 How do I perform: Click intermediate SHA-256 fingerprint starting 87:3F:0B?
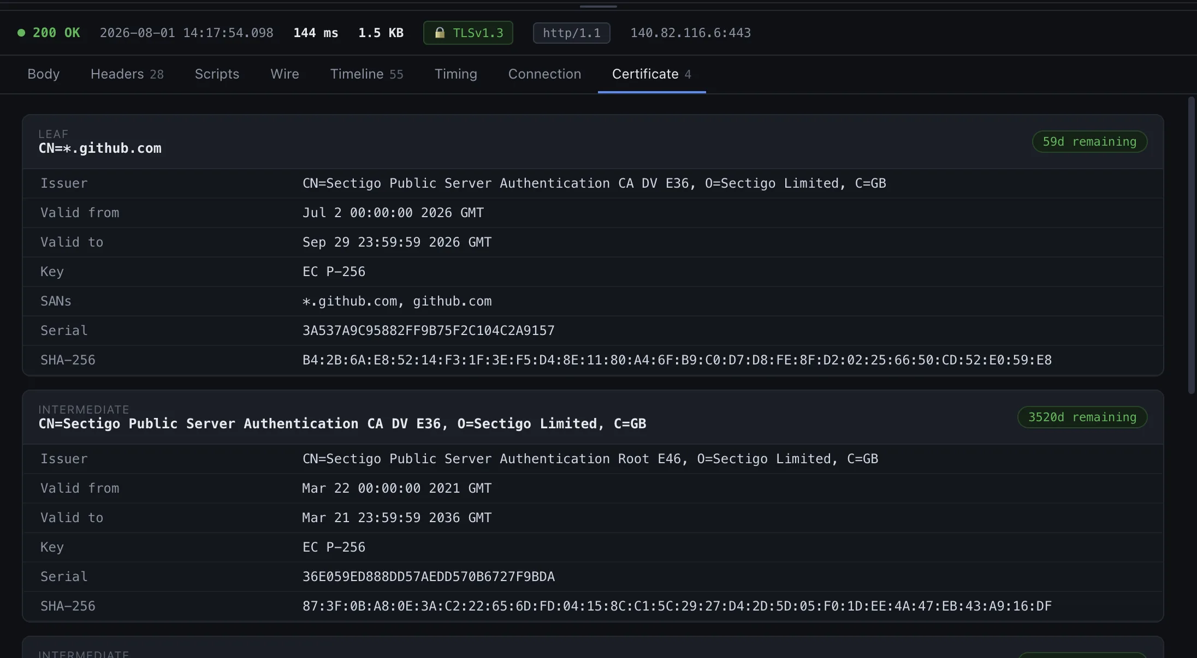coord(677,606)
